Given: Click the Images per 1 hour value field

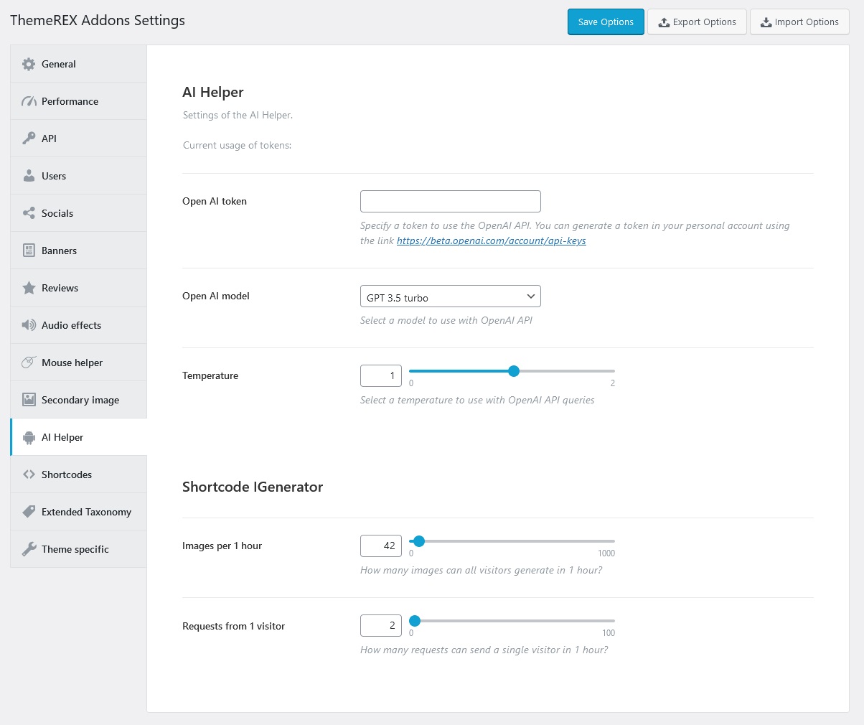Looking at the screenshot, I should 381,546.
